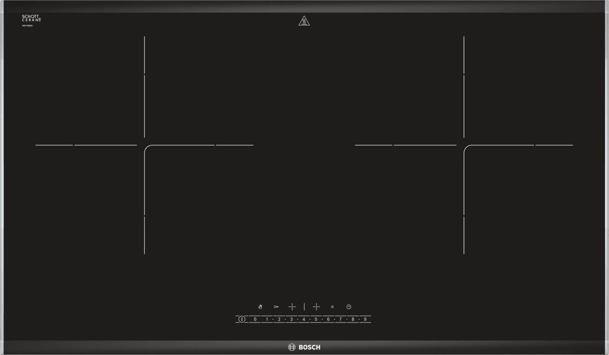609x355 pixels.
Task: Select the left cooking zone cross icon
Action: 292,307
